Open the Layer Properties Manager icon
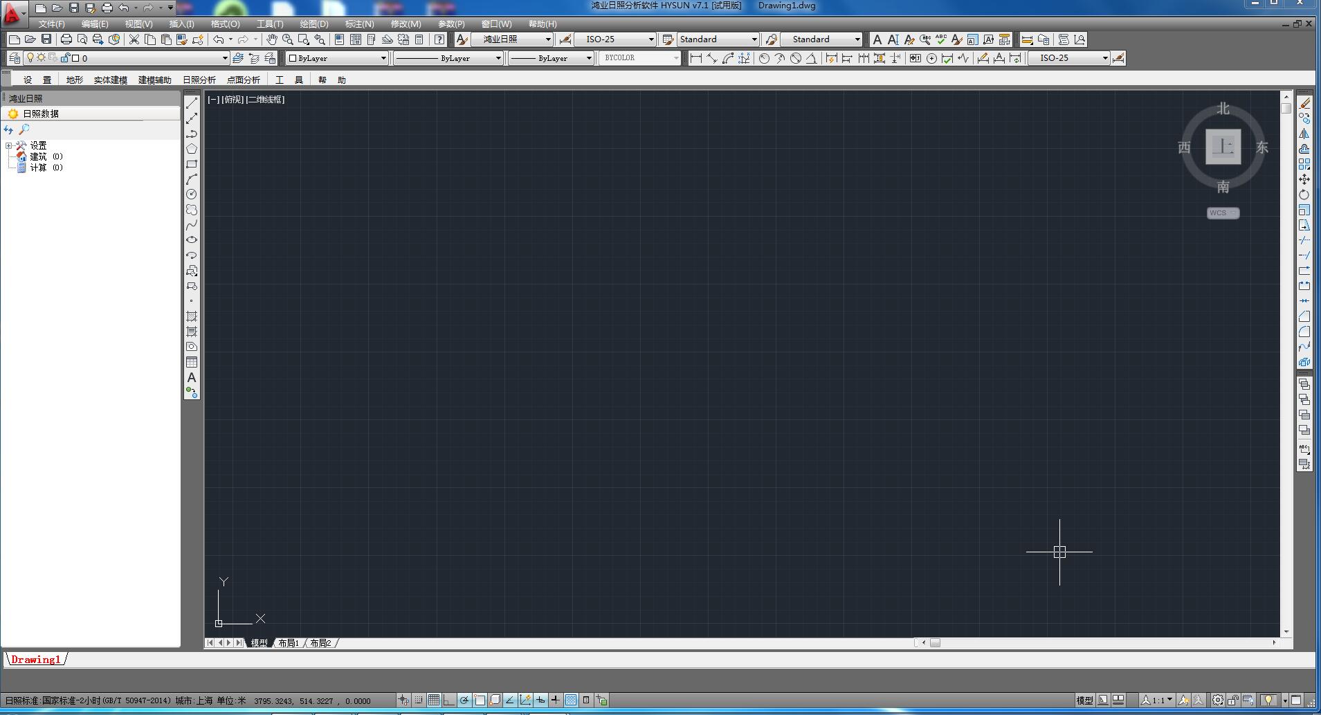 14,58
